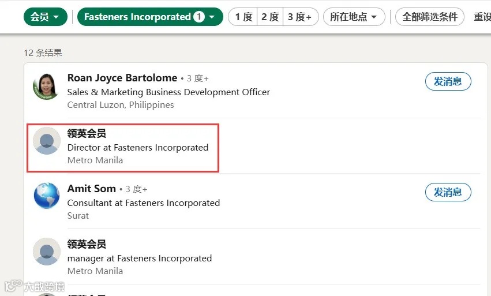Viewport: 491px width, 296px height.
Task: Expand the 所在地点 location dropdown
Action: click(354, 17)
